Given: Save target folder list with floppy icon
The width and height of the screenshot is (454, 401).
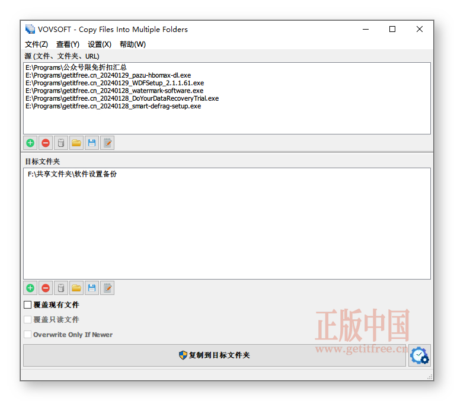Looking at the screenshot, I should click(92, 288).
